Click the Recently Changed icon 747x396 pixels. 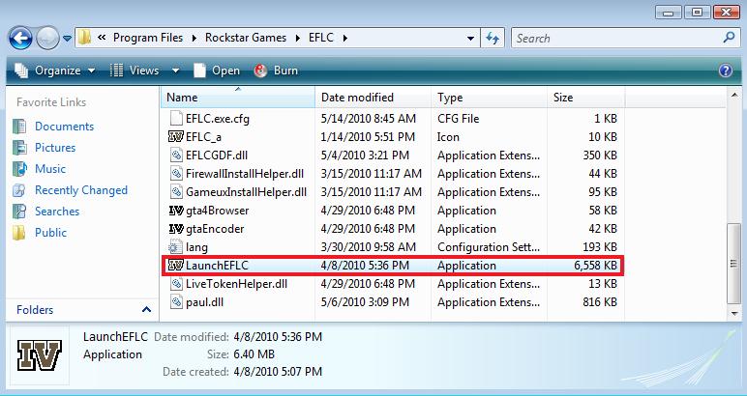click(x=19, y=190)
